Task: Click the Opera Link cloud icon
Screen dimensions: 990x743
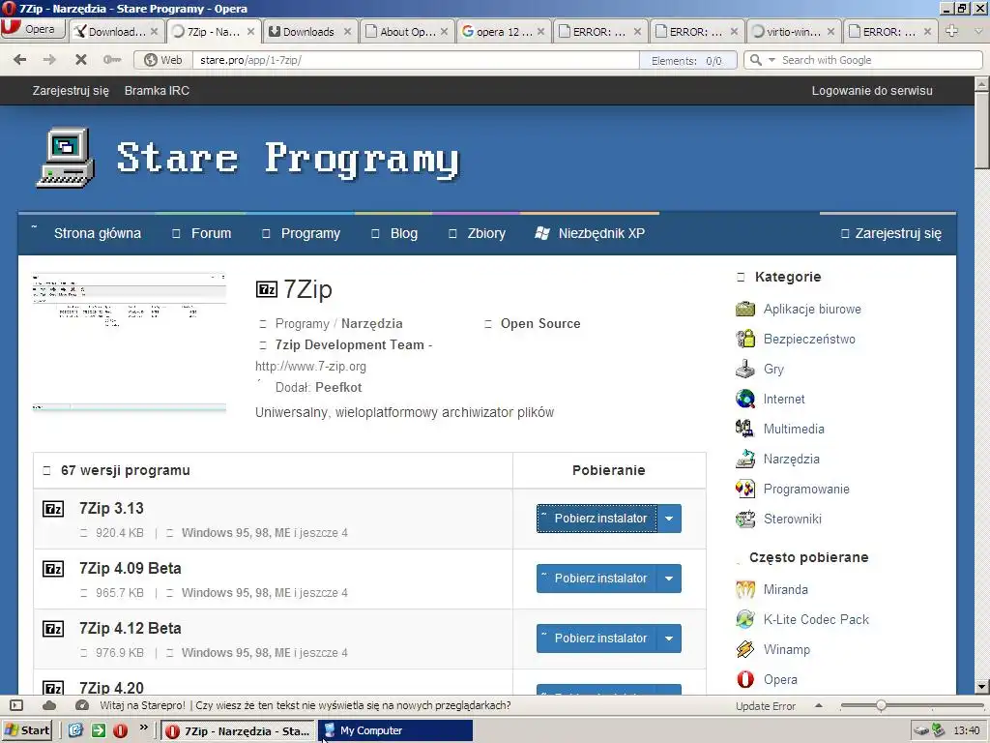Action: pyautogui.click(x=49, y=705)
